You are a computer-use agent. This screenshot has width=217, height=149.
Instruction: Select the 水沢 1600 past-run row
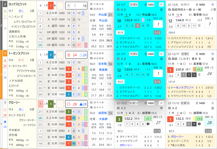point(63,19)
